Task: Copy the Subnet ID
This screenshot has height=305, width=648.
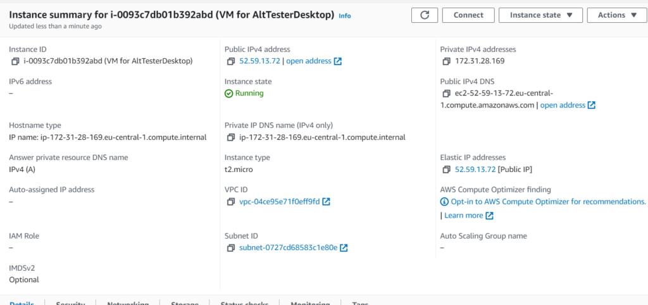Action: pos(230,248)
